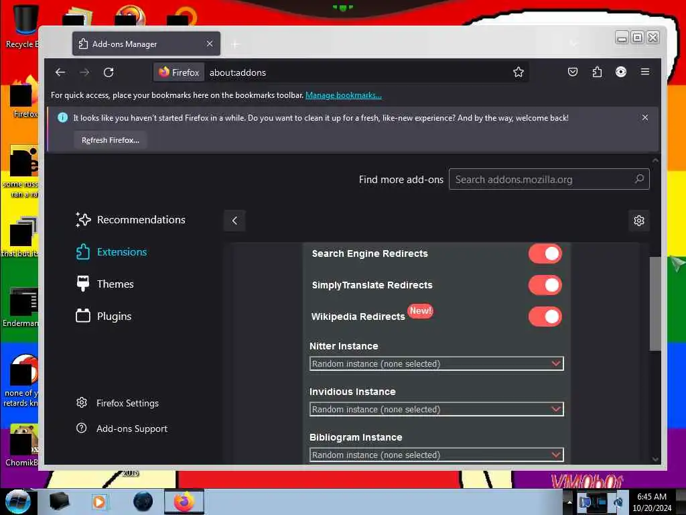Click the Refresh Firefox button
The image size is (686, 515).
(111, 140)
